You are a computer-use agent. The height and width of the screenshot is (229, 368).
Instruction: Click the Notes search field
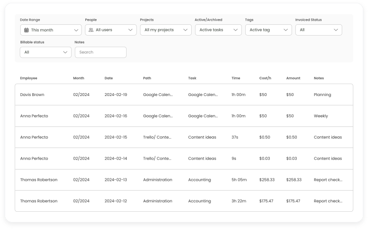[100, 52]
